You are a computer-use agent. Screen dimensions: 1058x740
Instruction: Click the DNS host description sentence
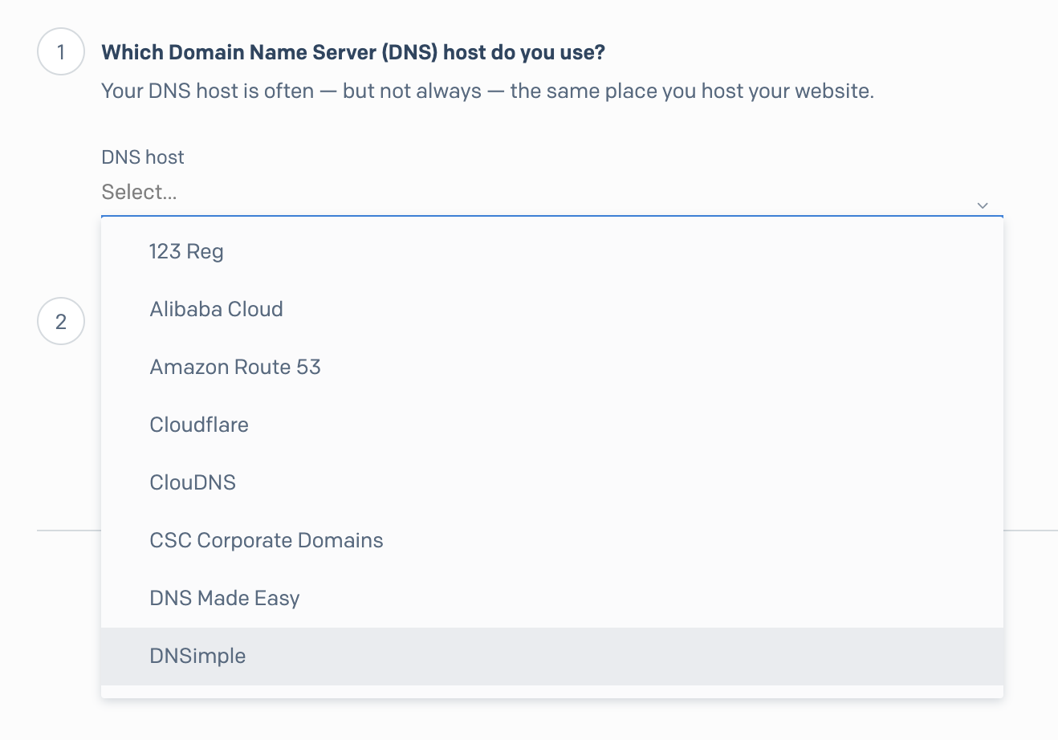click(x=487, y=91)
